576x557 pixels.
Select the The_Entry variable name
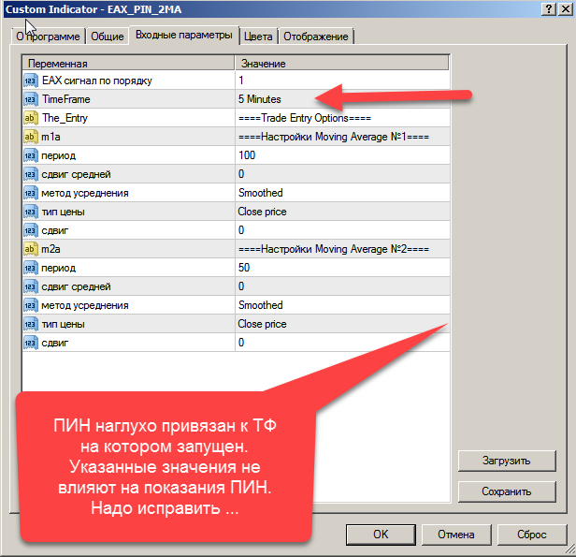[x=65, y=118]
